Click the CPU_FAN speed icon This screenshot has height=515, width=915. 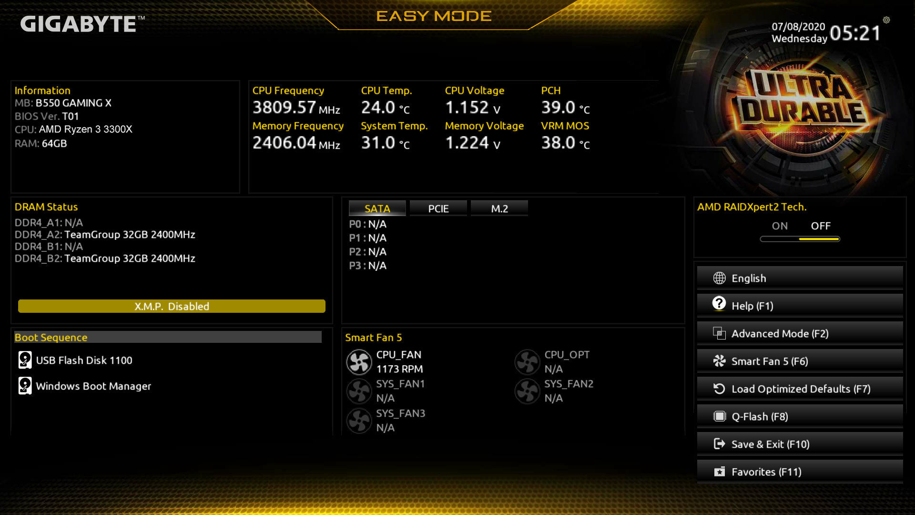pos(359,361)
